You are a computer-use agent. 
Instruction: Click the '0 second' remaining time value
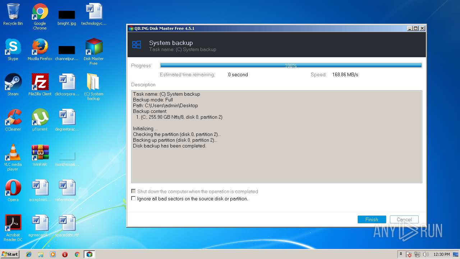point(238,75)
